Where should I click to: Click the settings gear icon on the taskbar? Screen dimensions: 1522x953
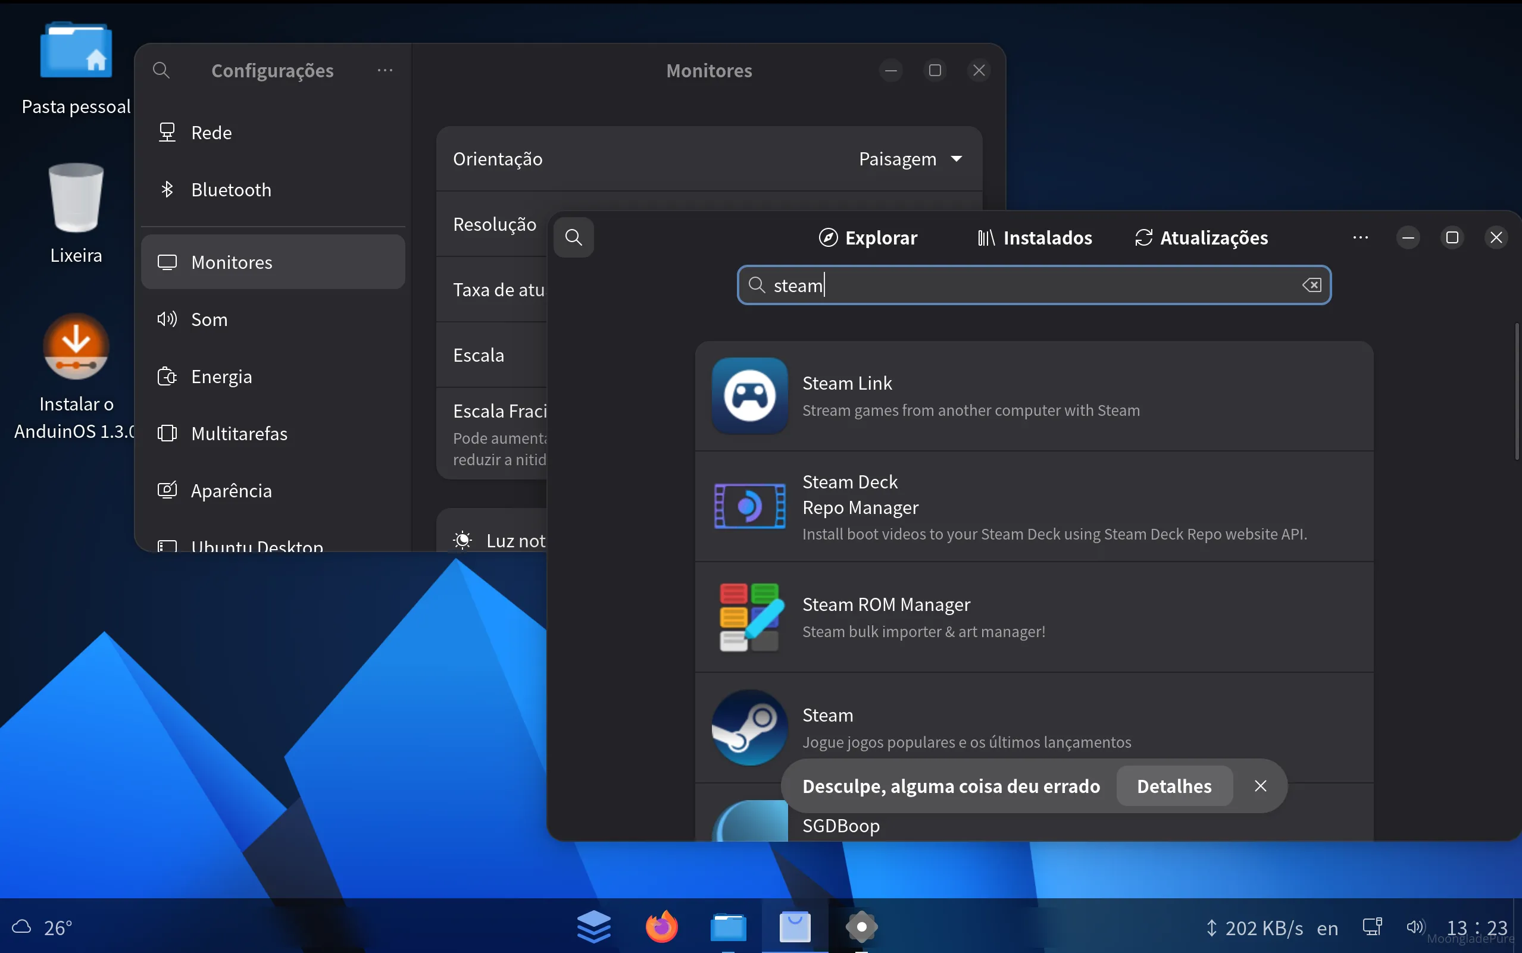click(x=861, y=926)
